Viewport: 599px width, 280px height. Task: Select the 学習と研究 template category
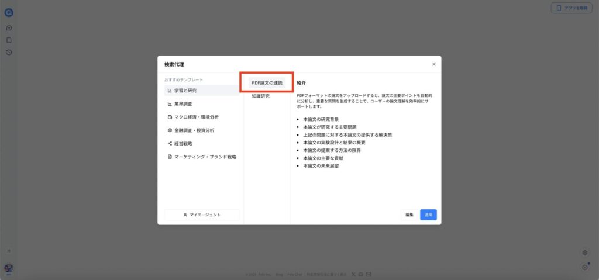point(202,91)
